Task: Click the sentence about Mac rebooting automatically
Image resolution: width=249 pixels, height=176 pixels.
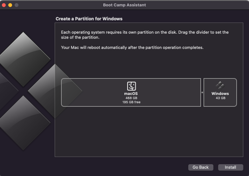Action: 132,47
